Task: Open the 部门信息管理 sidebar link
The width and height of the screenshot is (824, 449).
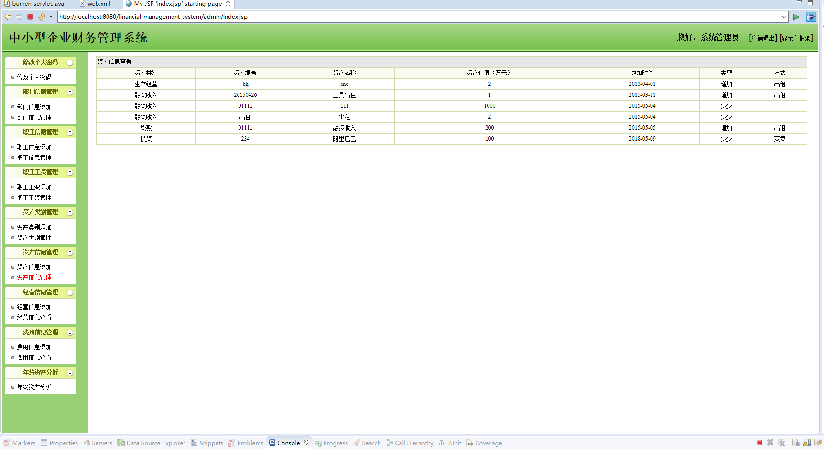Action: click(34, 117)
